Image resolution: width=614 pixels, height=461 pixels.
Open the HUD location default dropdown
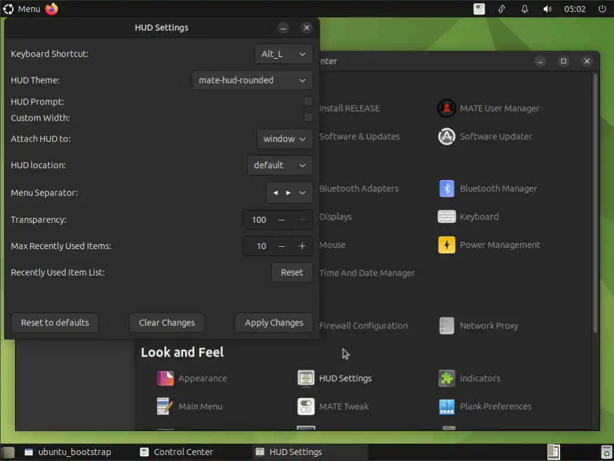tap(280, 165)
